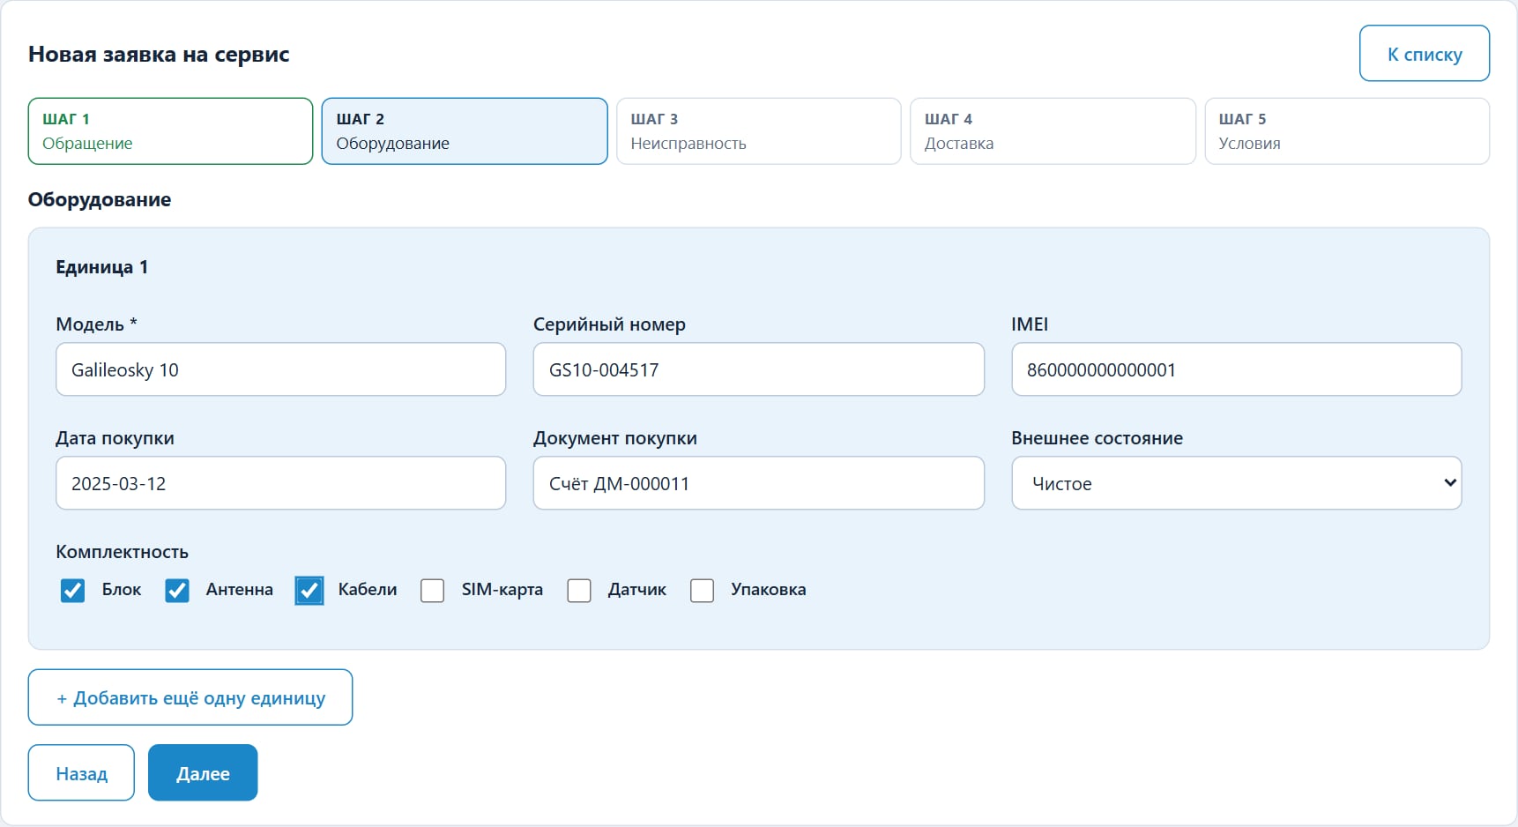Click into the Серийный номер field
This screenshot has width=1518, height=827.
[759, 369]
